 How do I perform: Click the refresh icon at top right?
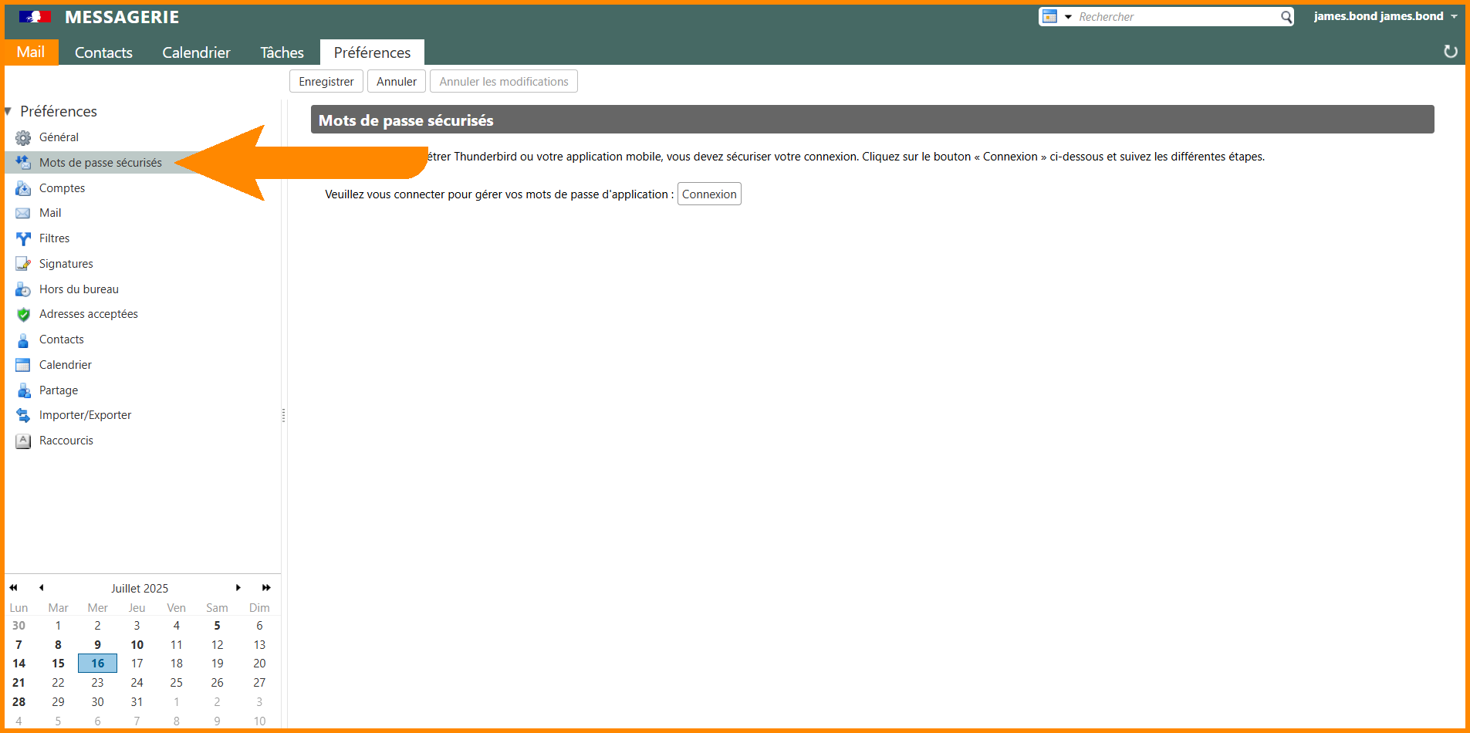coord(1451,52)
